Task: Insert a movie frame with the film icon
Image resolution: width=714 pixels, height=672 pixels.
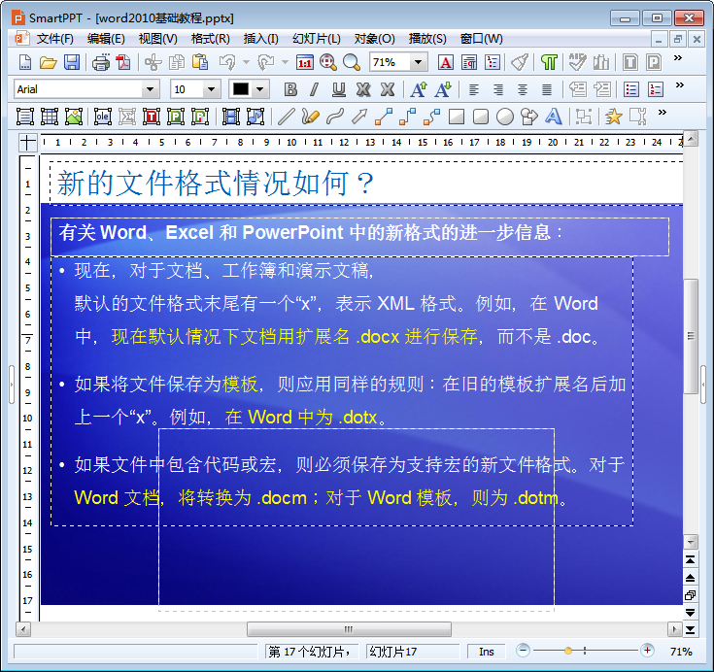Action: tap(231, 117)
